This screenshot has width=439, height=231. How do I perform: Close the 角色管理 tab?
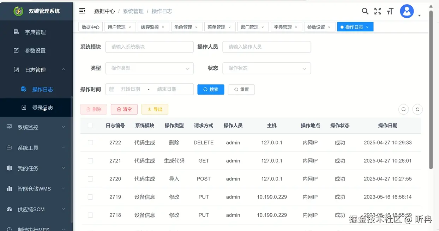point(196,27)
